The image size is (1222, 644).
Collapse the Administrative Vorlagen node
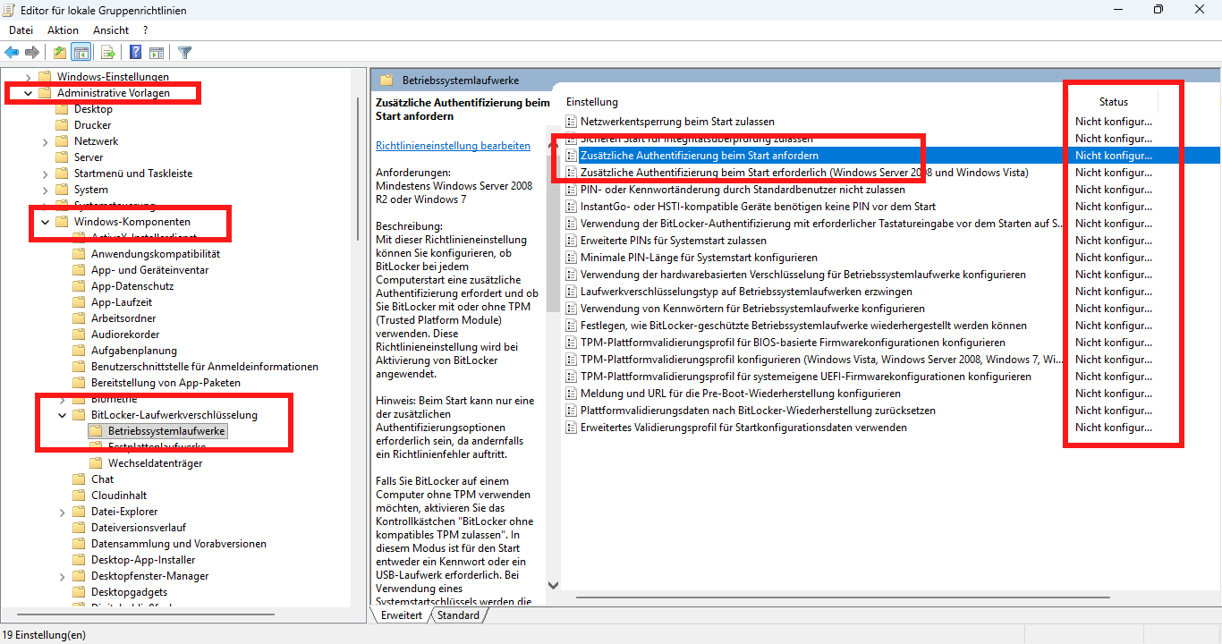pyautogui.click(x=28, y=93)
